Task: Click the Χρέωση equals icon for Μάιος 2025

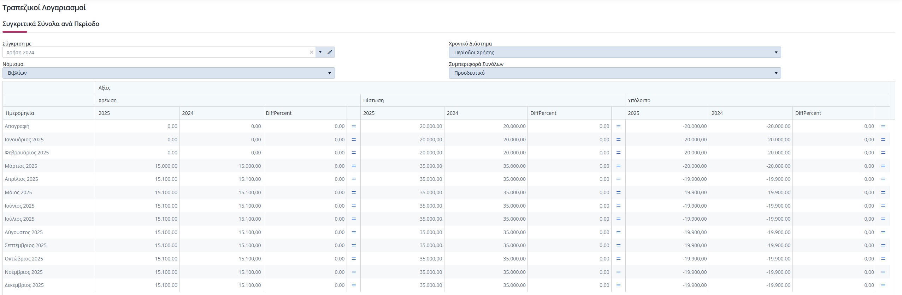Action: [x=354, y=192]
